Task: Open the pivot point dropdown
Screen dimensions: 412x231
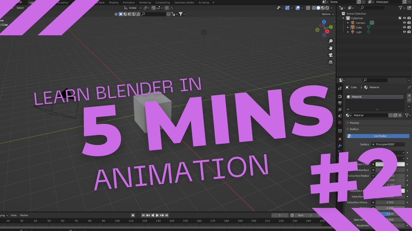Action: [x=146, y=8]
